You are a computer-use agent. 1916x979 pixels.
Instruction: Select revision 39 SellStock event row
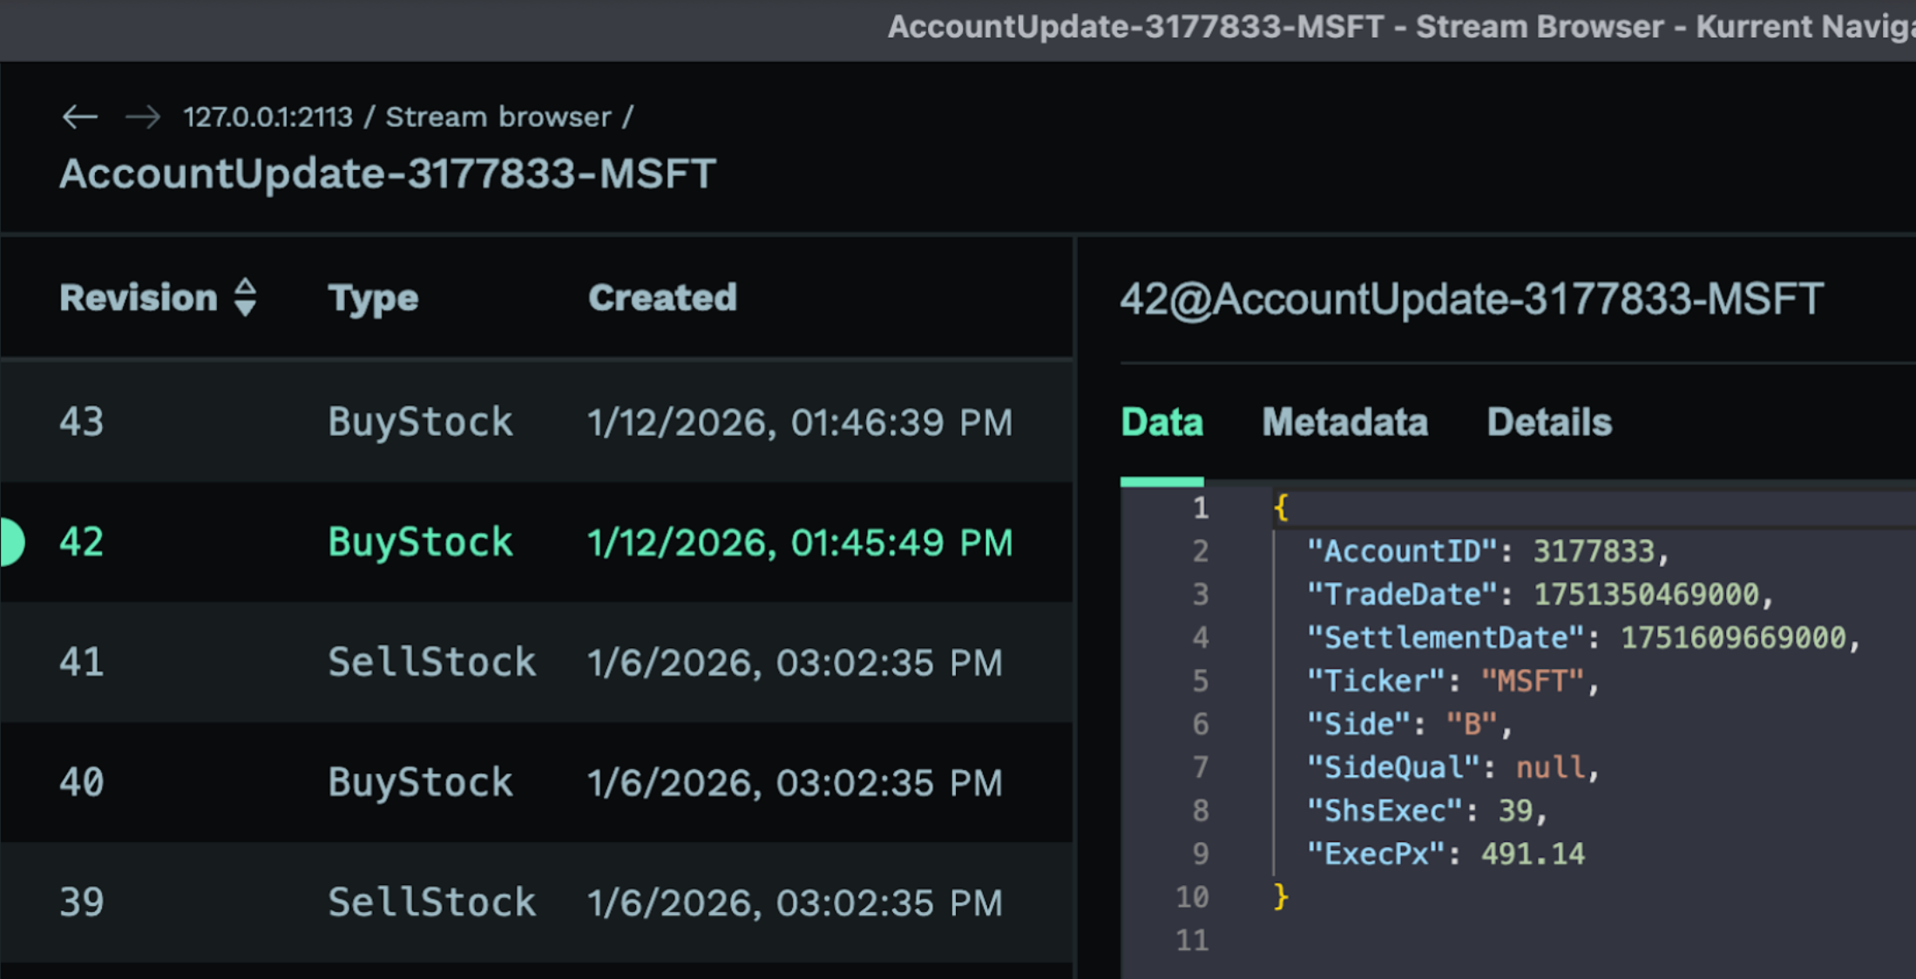(x=536, y=902)
